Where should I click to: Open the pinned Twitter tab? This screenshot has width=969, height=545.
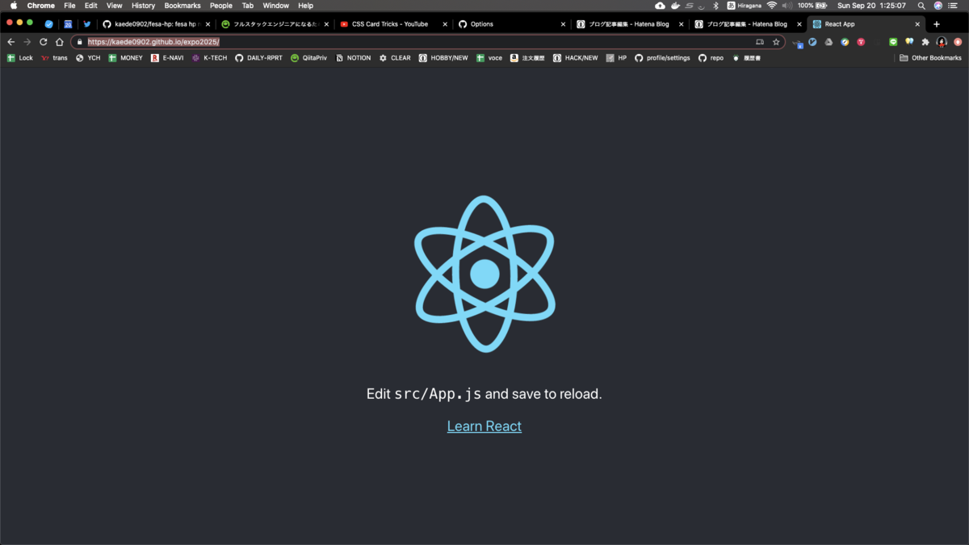pos(87,24)
